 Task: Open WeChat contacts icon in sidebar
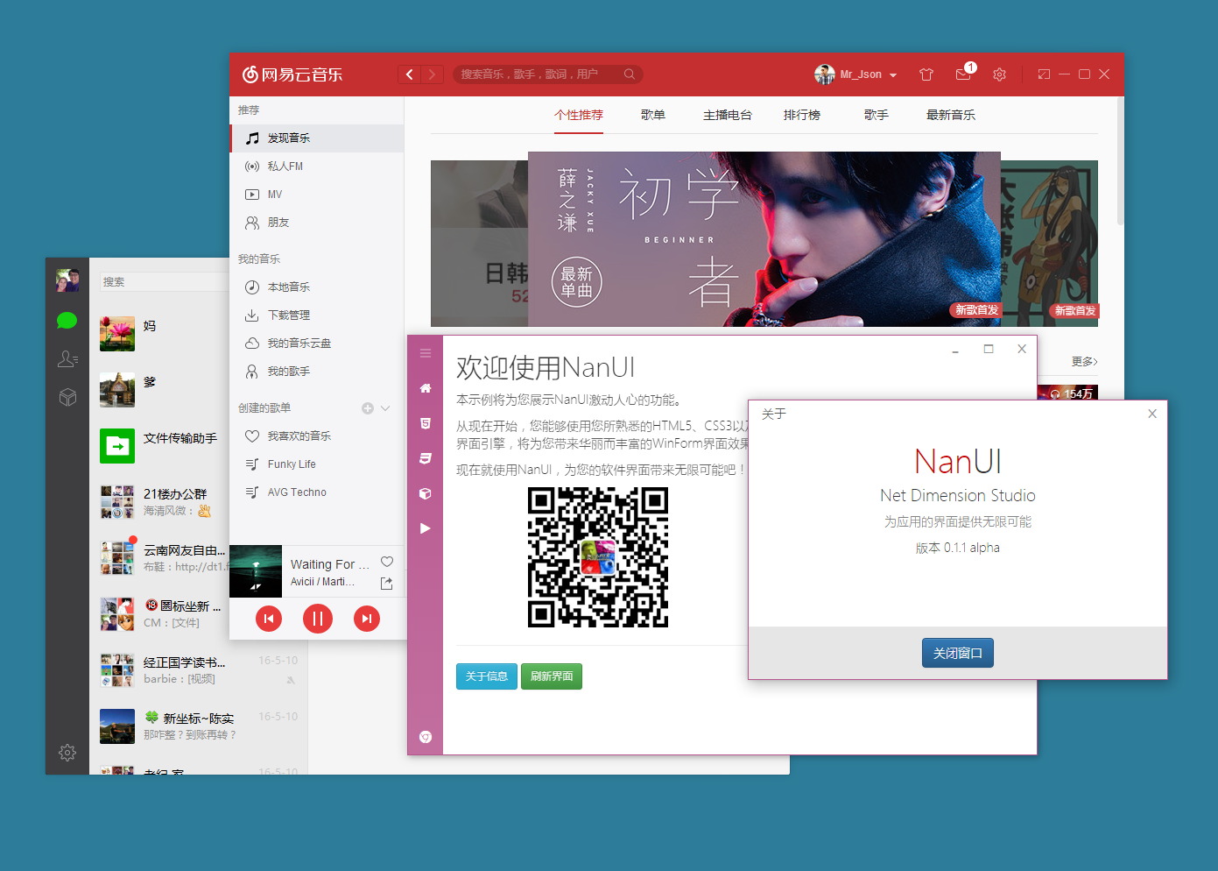pos(67,358)
